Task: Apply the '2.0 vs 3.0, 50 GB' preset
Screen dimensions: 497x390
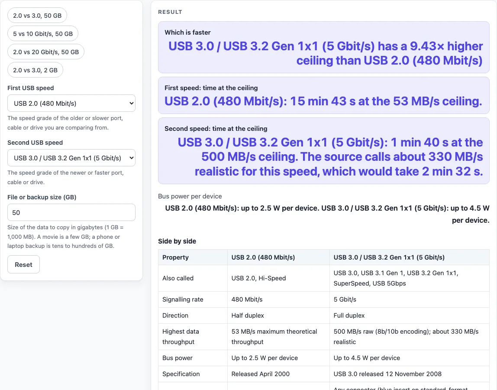Action: [x=37, y=16]
